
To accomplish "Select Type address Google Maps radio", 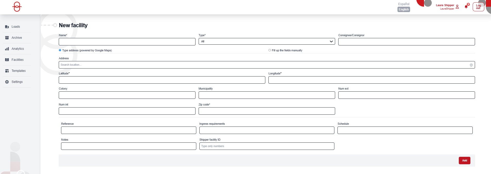I will coord(60,50).
